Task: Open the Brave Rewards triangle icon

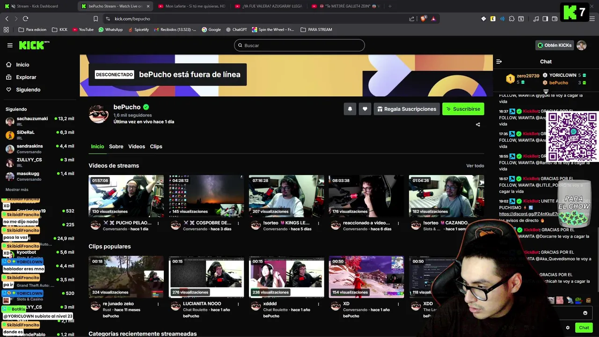Action: coord(433,19)
